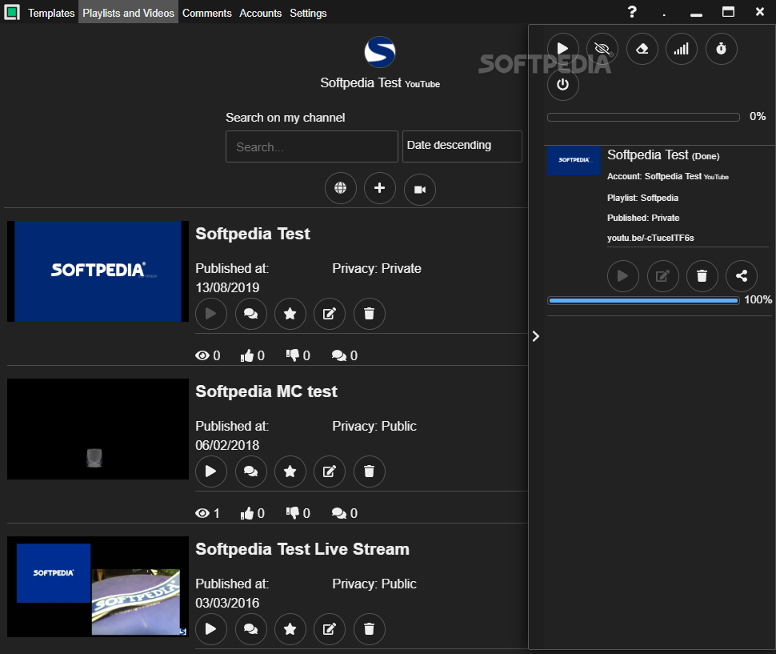Viewport: 776px width, 654px height.
Task: Focus the Search on my channel field
Action: [x=312, y=146]
